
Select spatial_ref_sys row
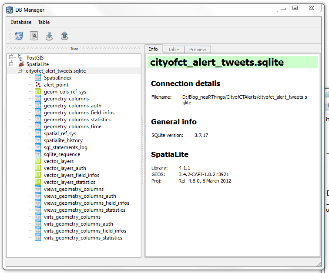coord(60,133)
